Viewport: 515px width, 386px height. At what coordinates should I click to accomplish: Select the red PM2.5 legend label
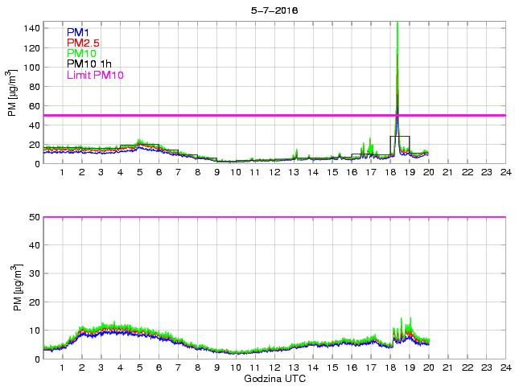84,43
